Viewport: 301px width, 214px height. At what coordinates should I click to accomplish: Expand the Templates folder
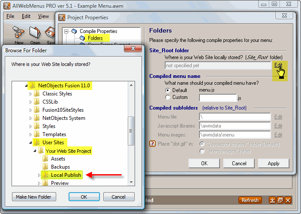30,134
